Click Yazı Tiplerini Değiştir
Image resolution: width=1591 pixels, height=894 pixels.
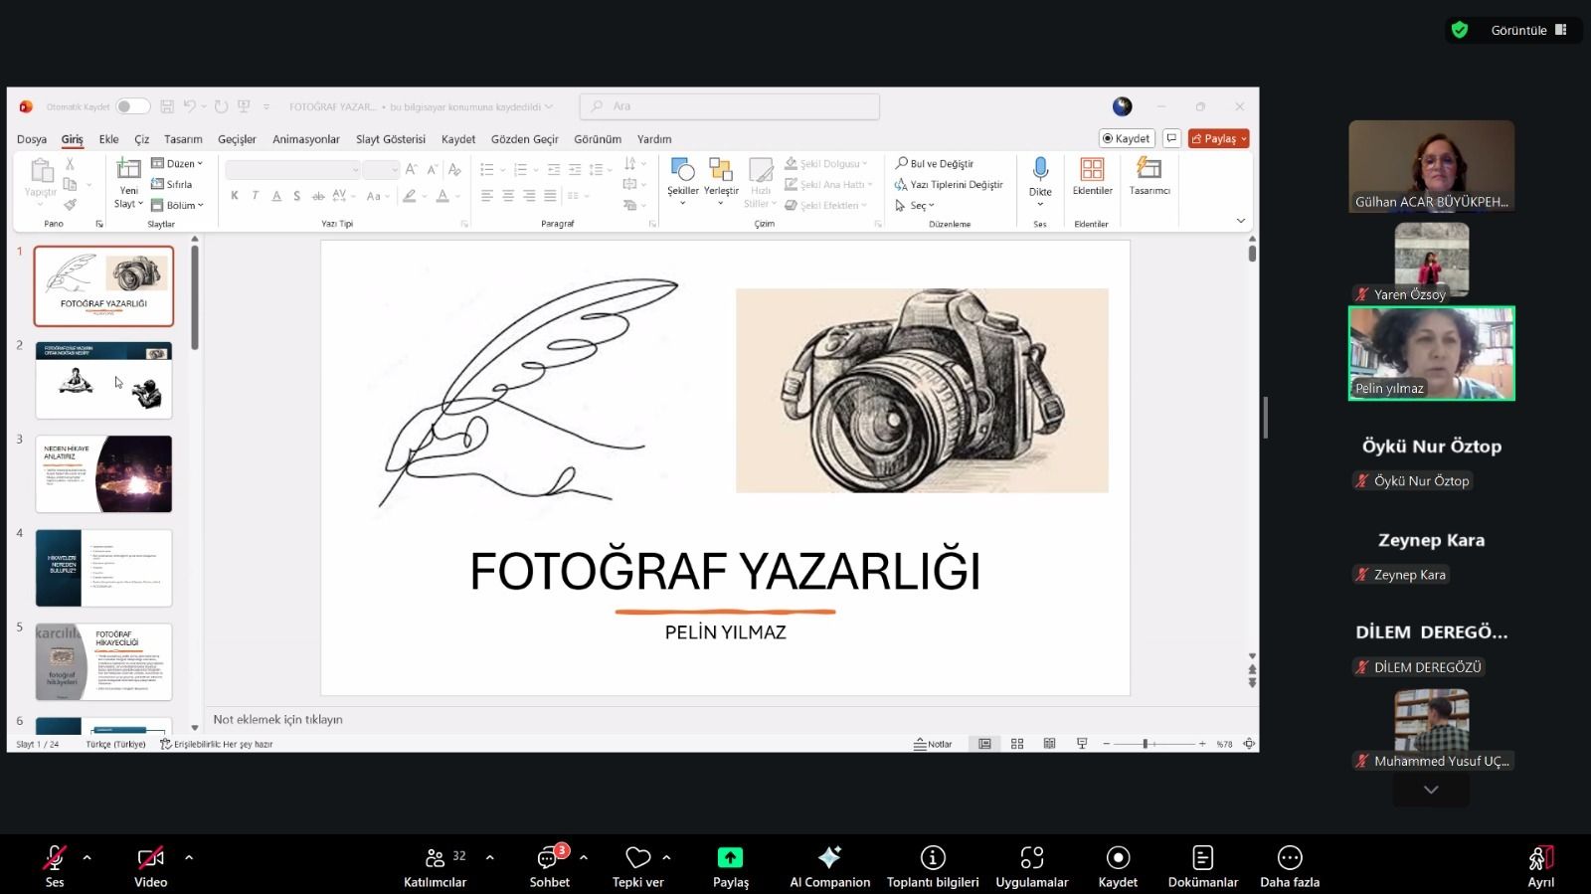(949, 184)
